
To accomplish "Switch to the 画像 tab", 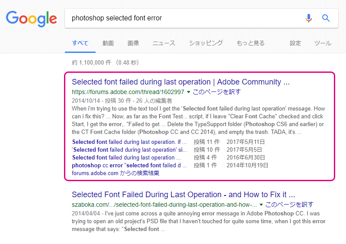I will 133,43.
